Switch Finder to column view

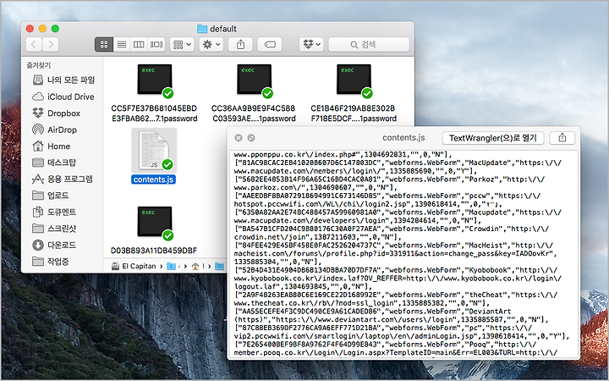139,44
